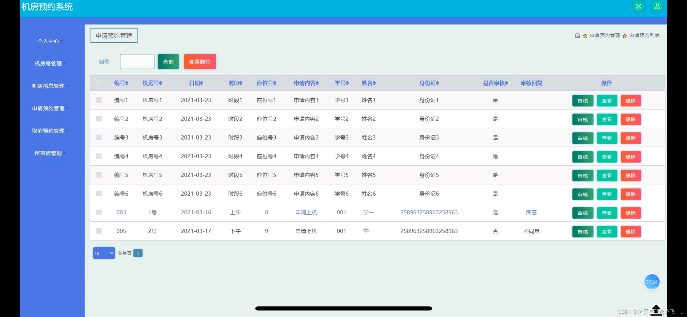Click the 操作 column header
This screenshot has width=687, height=317.
pyautogui.click(x=606, y=83)
